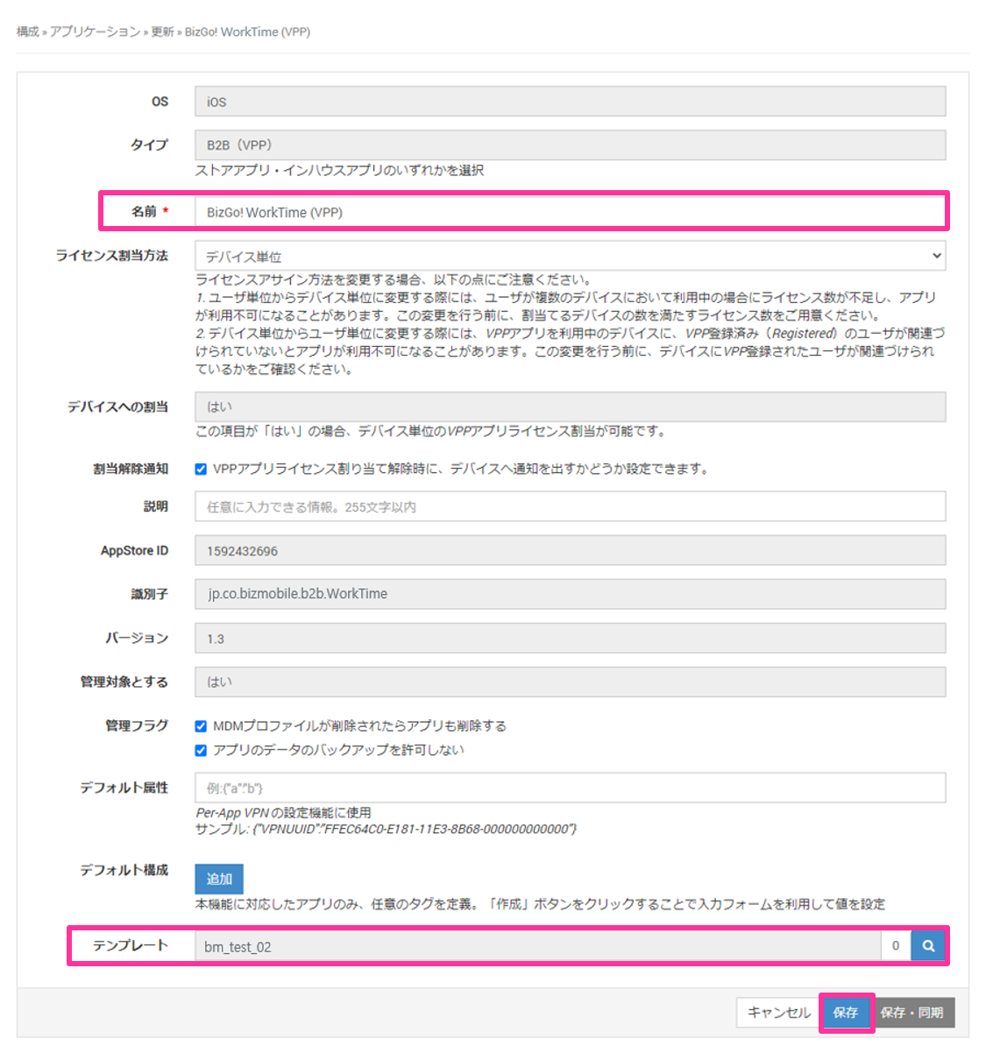Image resolution: width=986 pixels, height=1053 pixels.
Task: Select the テンプレート field showing bm_test_02
Action: pos(536,946)
